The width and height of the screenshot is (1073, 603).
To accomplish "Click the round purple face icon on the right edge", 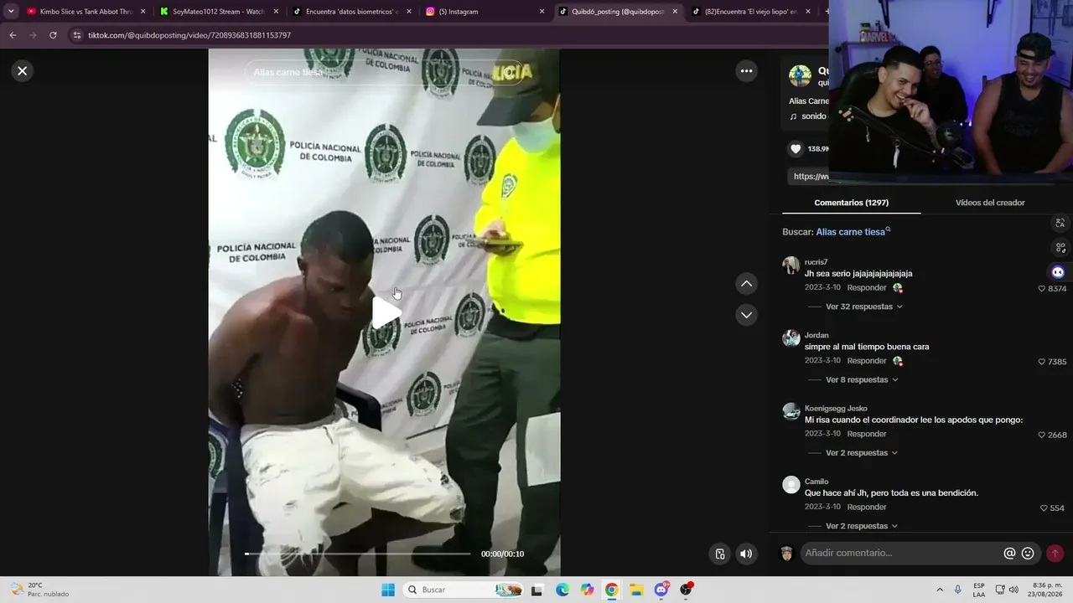I will pyautogui.click(x=1058, y=272).
